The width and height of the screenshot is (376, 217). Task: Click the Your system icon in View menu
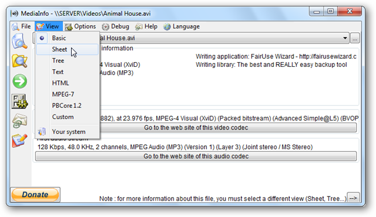coord(42,131)
